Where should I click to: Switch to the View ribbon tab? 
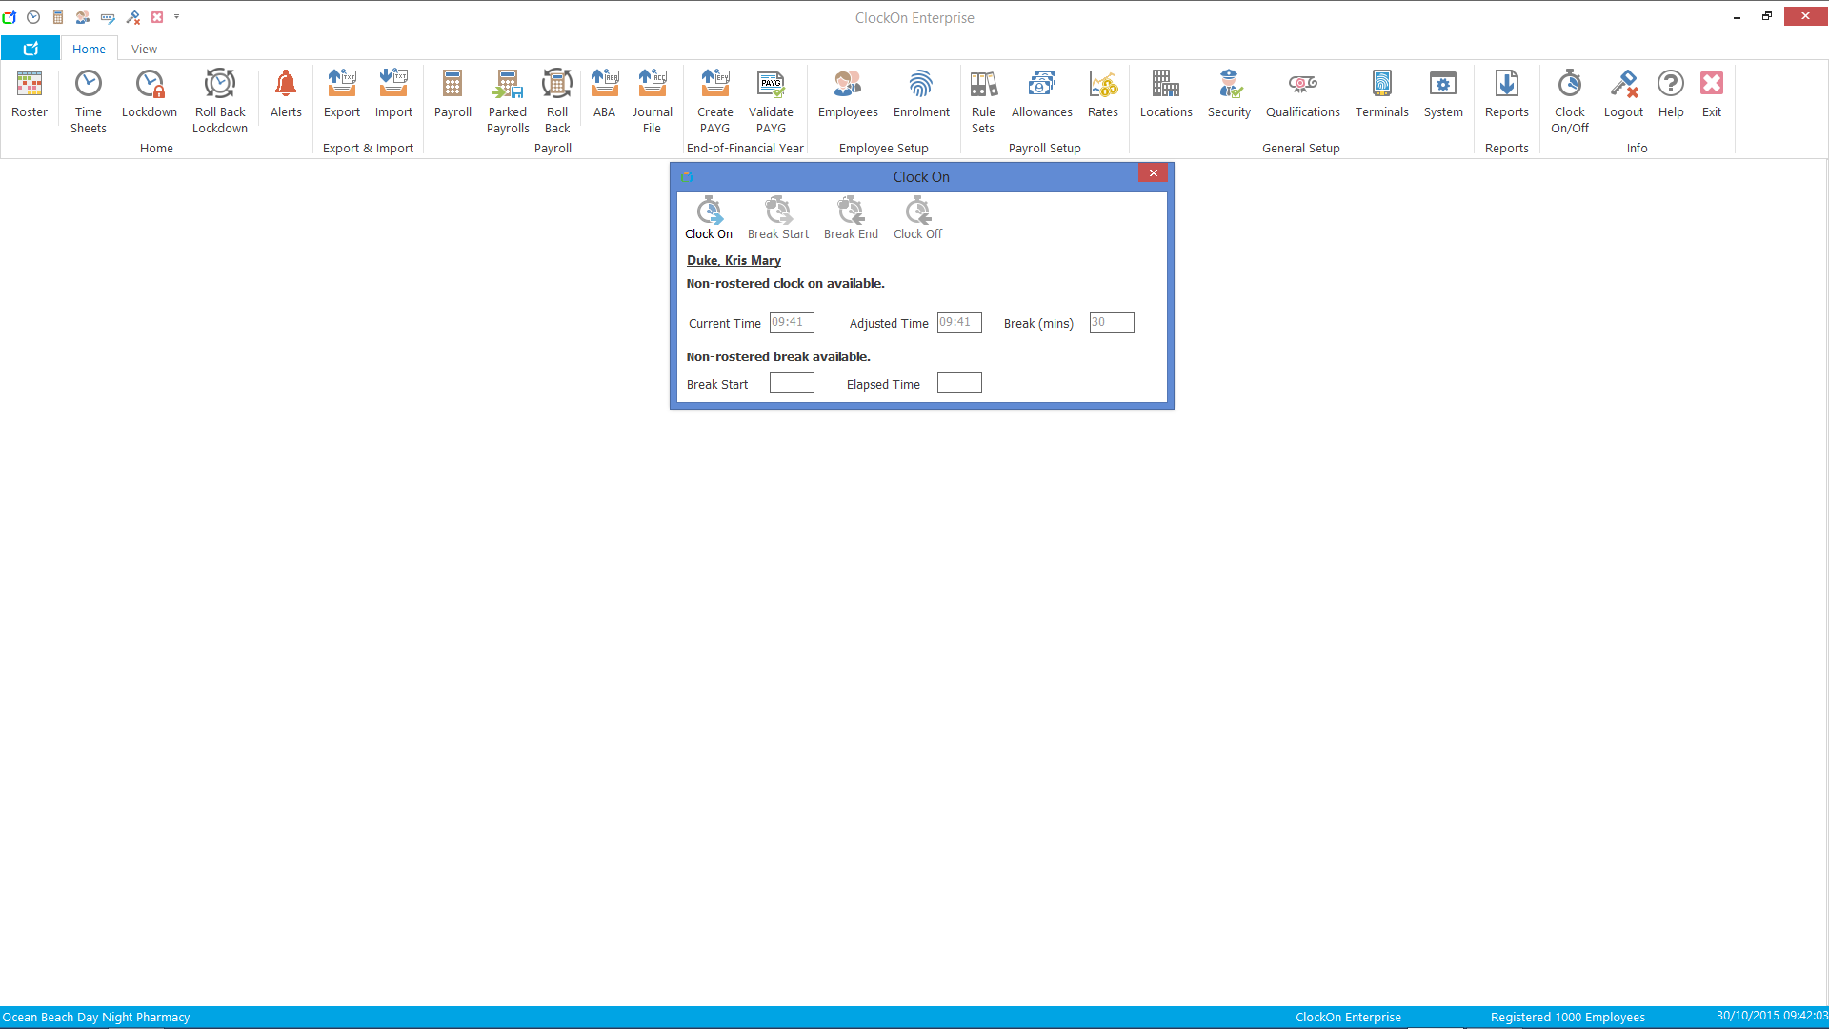[x=145, y=49]
